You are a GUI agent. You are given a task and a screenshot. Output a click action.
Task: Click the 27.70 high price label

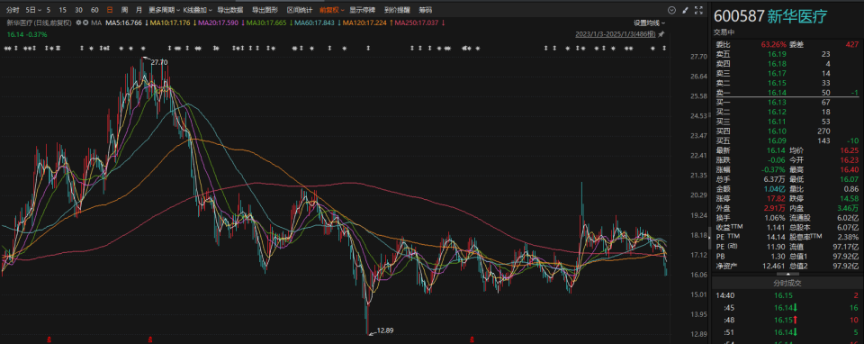pyautogui.click(x=158, y=62)
